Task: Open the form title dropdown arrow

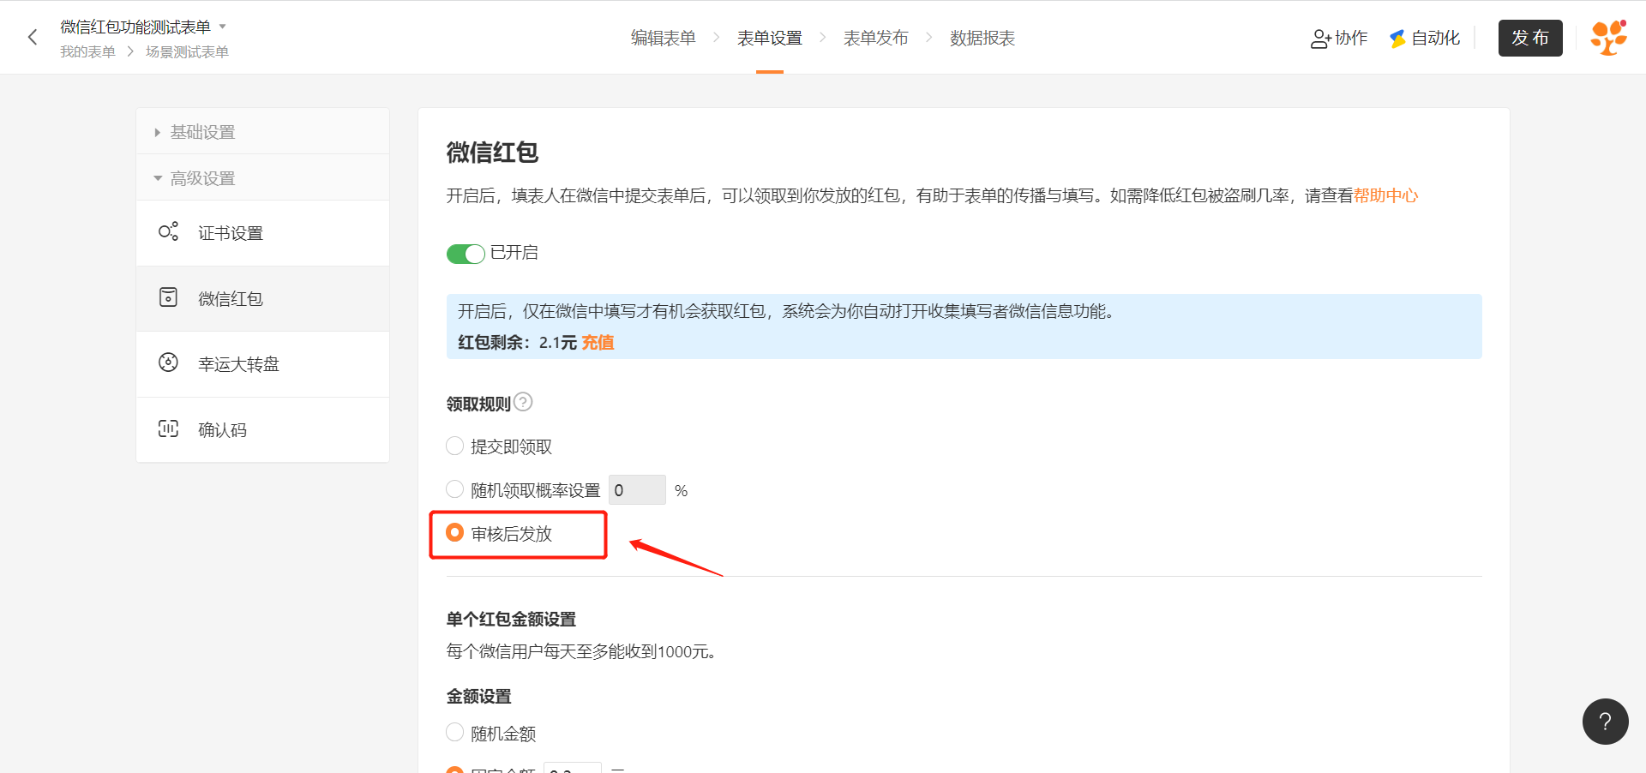Action: [223, 27]
